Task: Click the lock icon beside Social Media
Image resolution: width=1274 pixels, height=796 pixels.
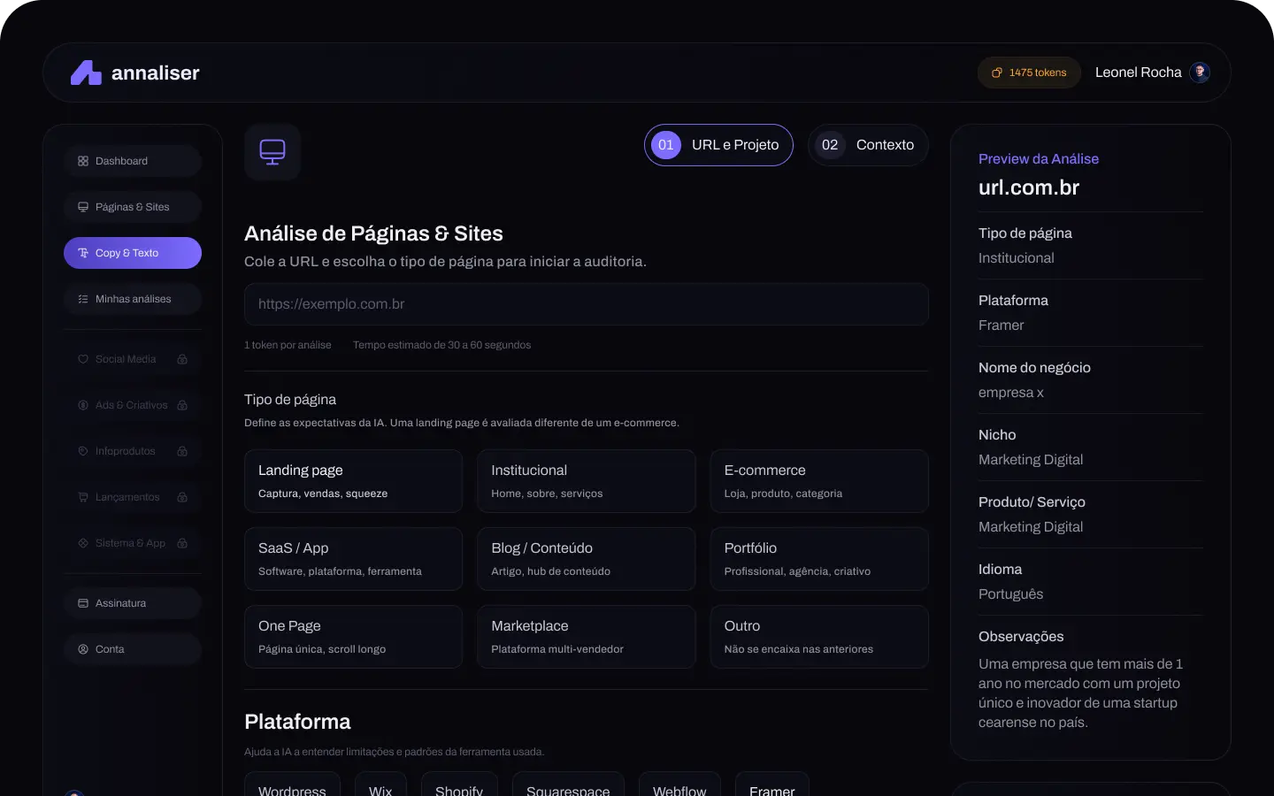Action: tap(182, 359)
